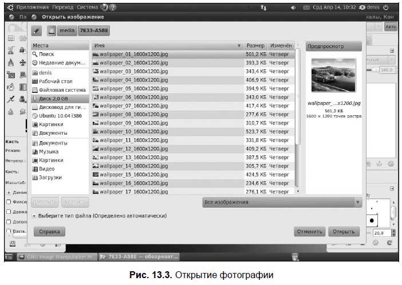402x285 pixels.
Task: Click the pencil type-filename icon
Action: point(37,31)
